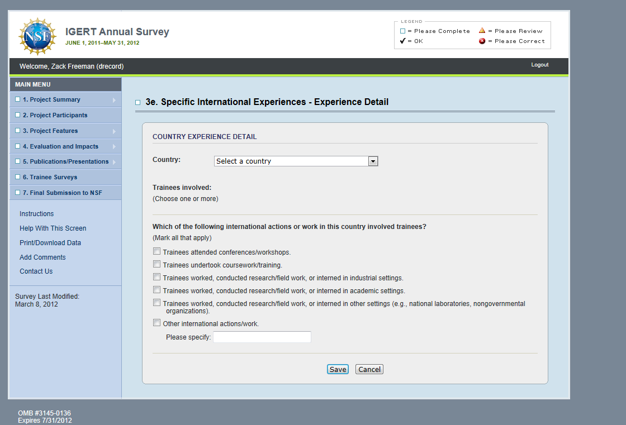Image resolution: width=626 pixels, height=425 pixels.
Task: Tick the Other international actions/work checkbox
Action: pyautogui.click(x=157, y=323)
